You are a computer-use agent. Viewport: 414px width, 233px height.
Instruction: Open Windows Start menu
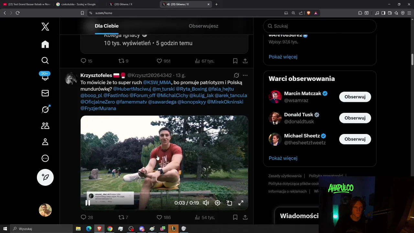(5, 229)
